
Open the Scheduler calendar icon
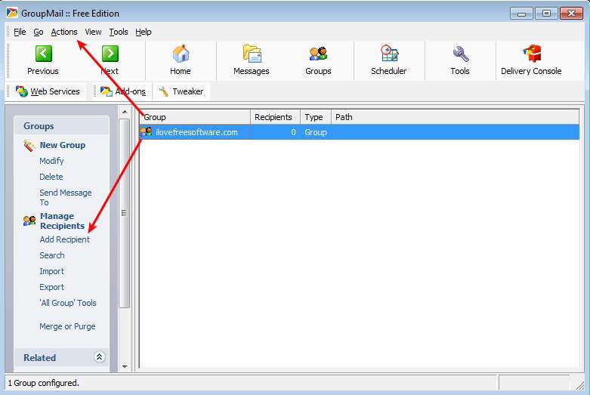coord(389,53)
